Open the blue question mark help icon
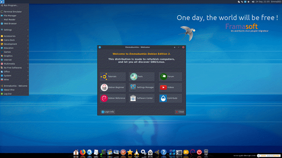Screen dimensions: 282x158 pos(164,152)
